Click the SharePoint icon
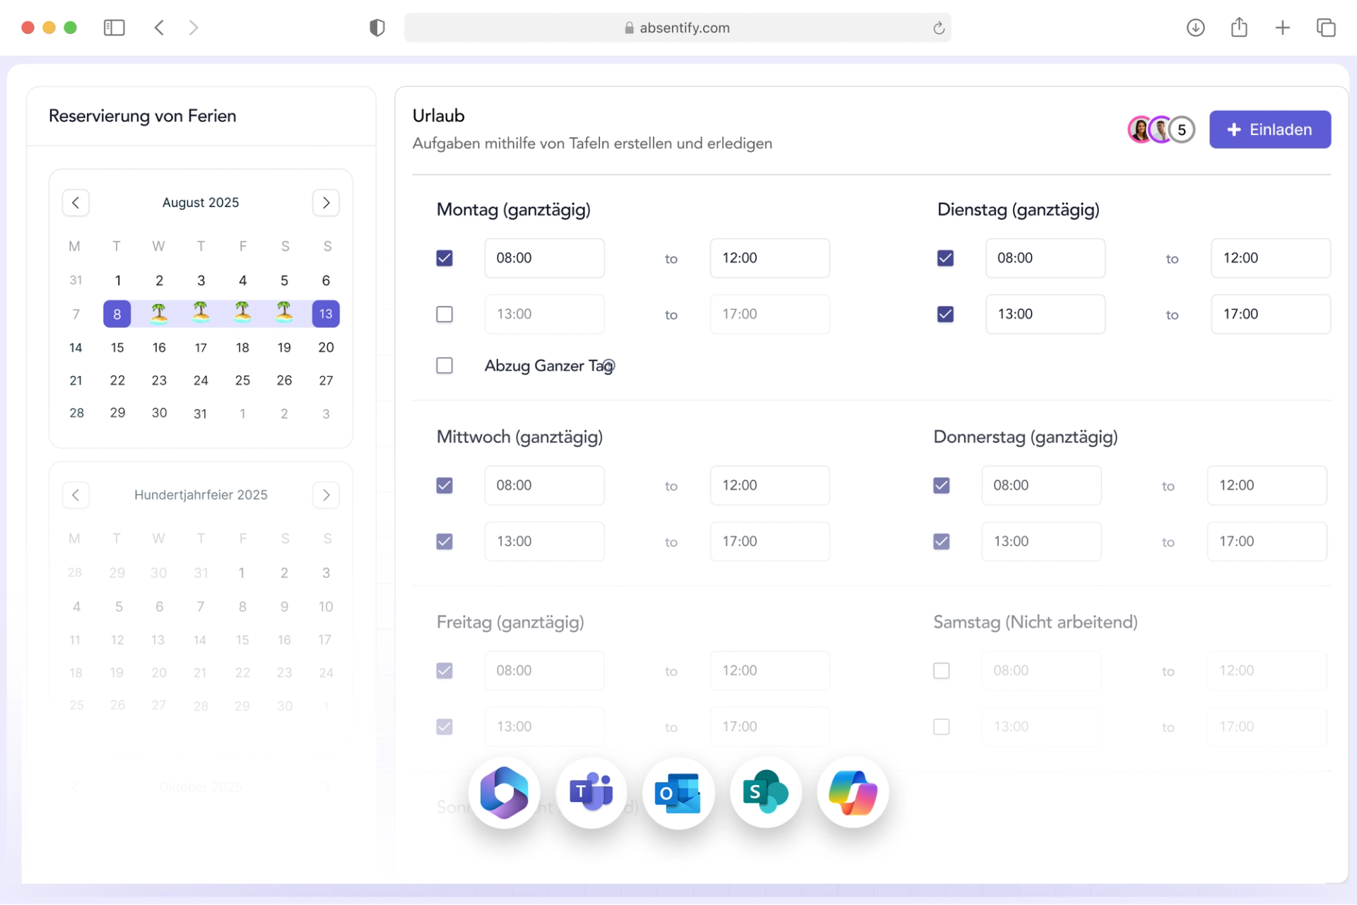Screen dimensions: 1357x905 pos(765,793)
